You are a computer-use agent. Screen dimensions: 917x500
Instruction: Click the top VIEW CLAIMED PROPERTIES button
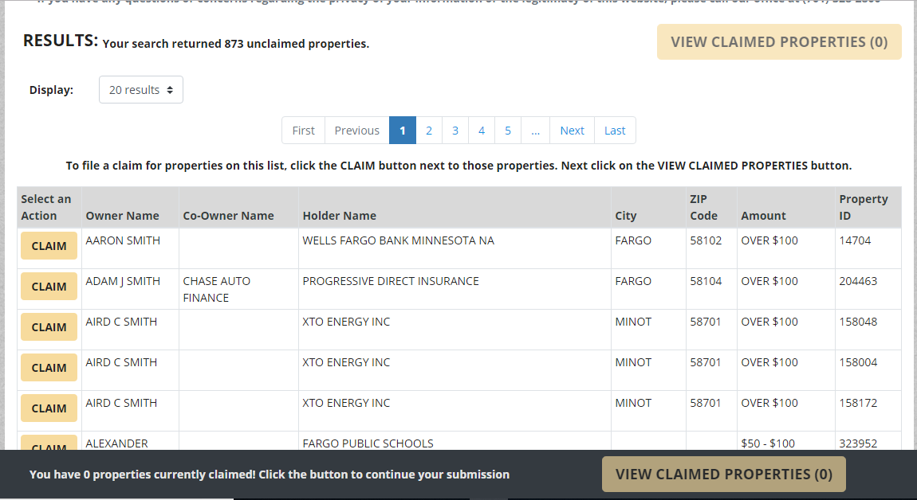click(778, 41)
